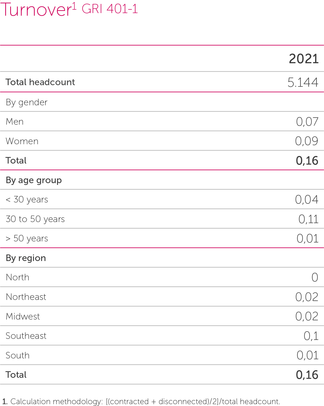This screenshot has height=406, width=324.
Task: Select the North row label
Action: (x=17, y=277)
